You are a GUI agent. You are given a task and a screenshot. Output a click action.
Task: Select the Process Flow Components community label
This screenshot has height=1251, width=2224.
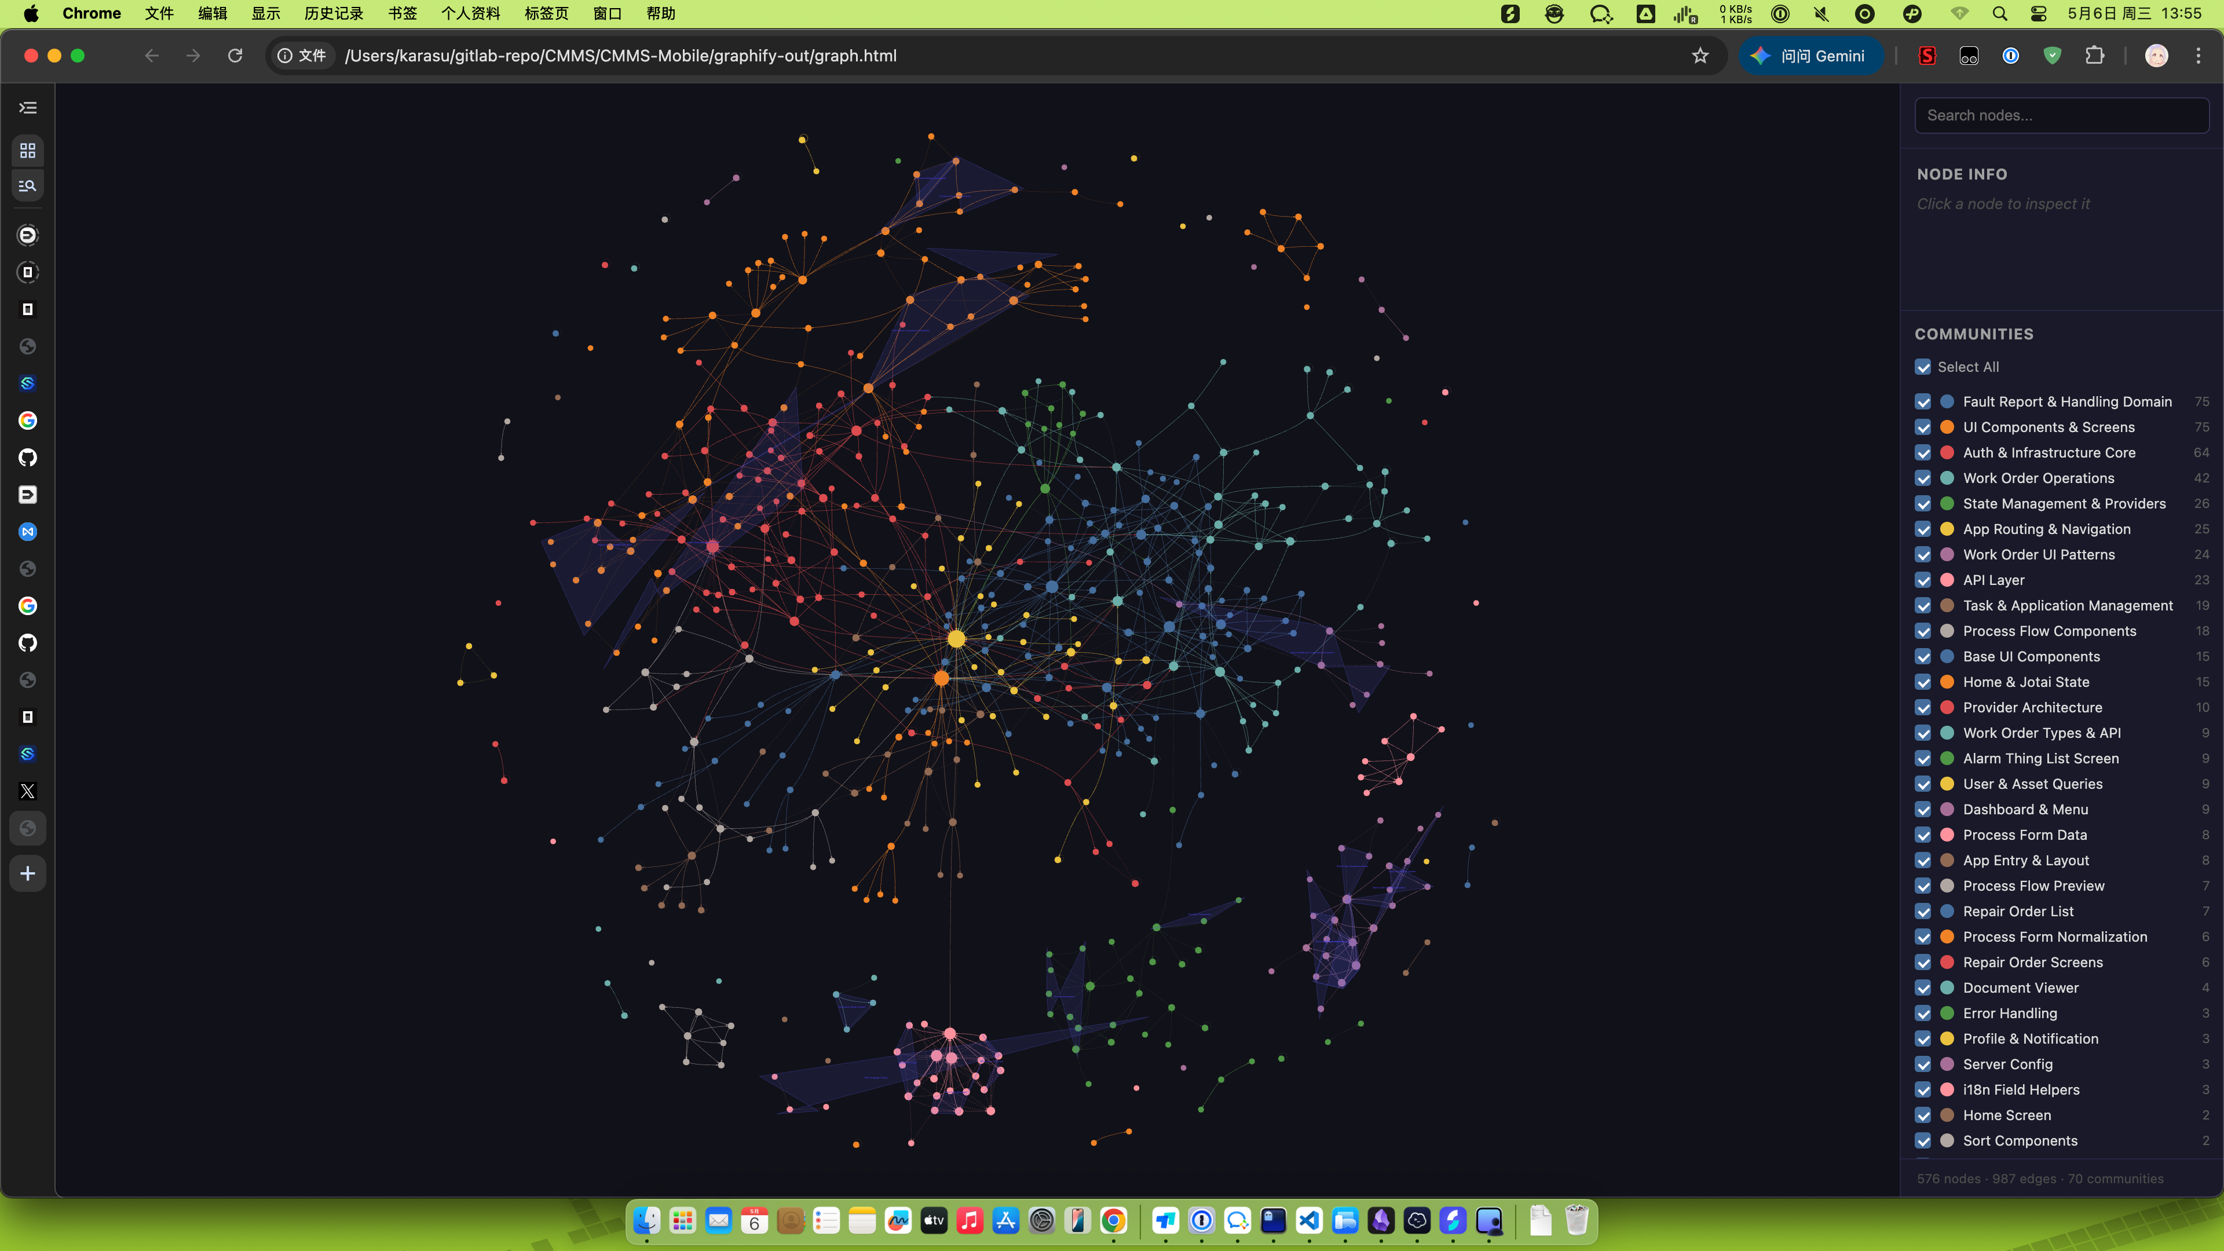(2049, 631)
